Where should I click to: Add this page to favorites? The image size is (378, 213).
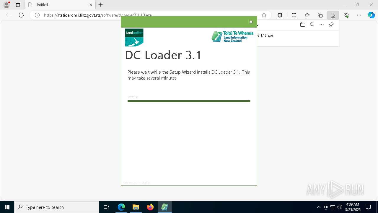pos(264,15)
